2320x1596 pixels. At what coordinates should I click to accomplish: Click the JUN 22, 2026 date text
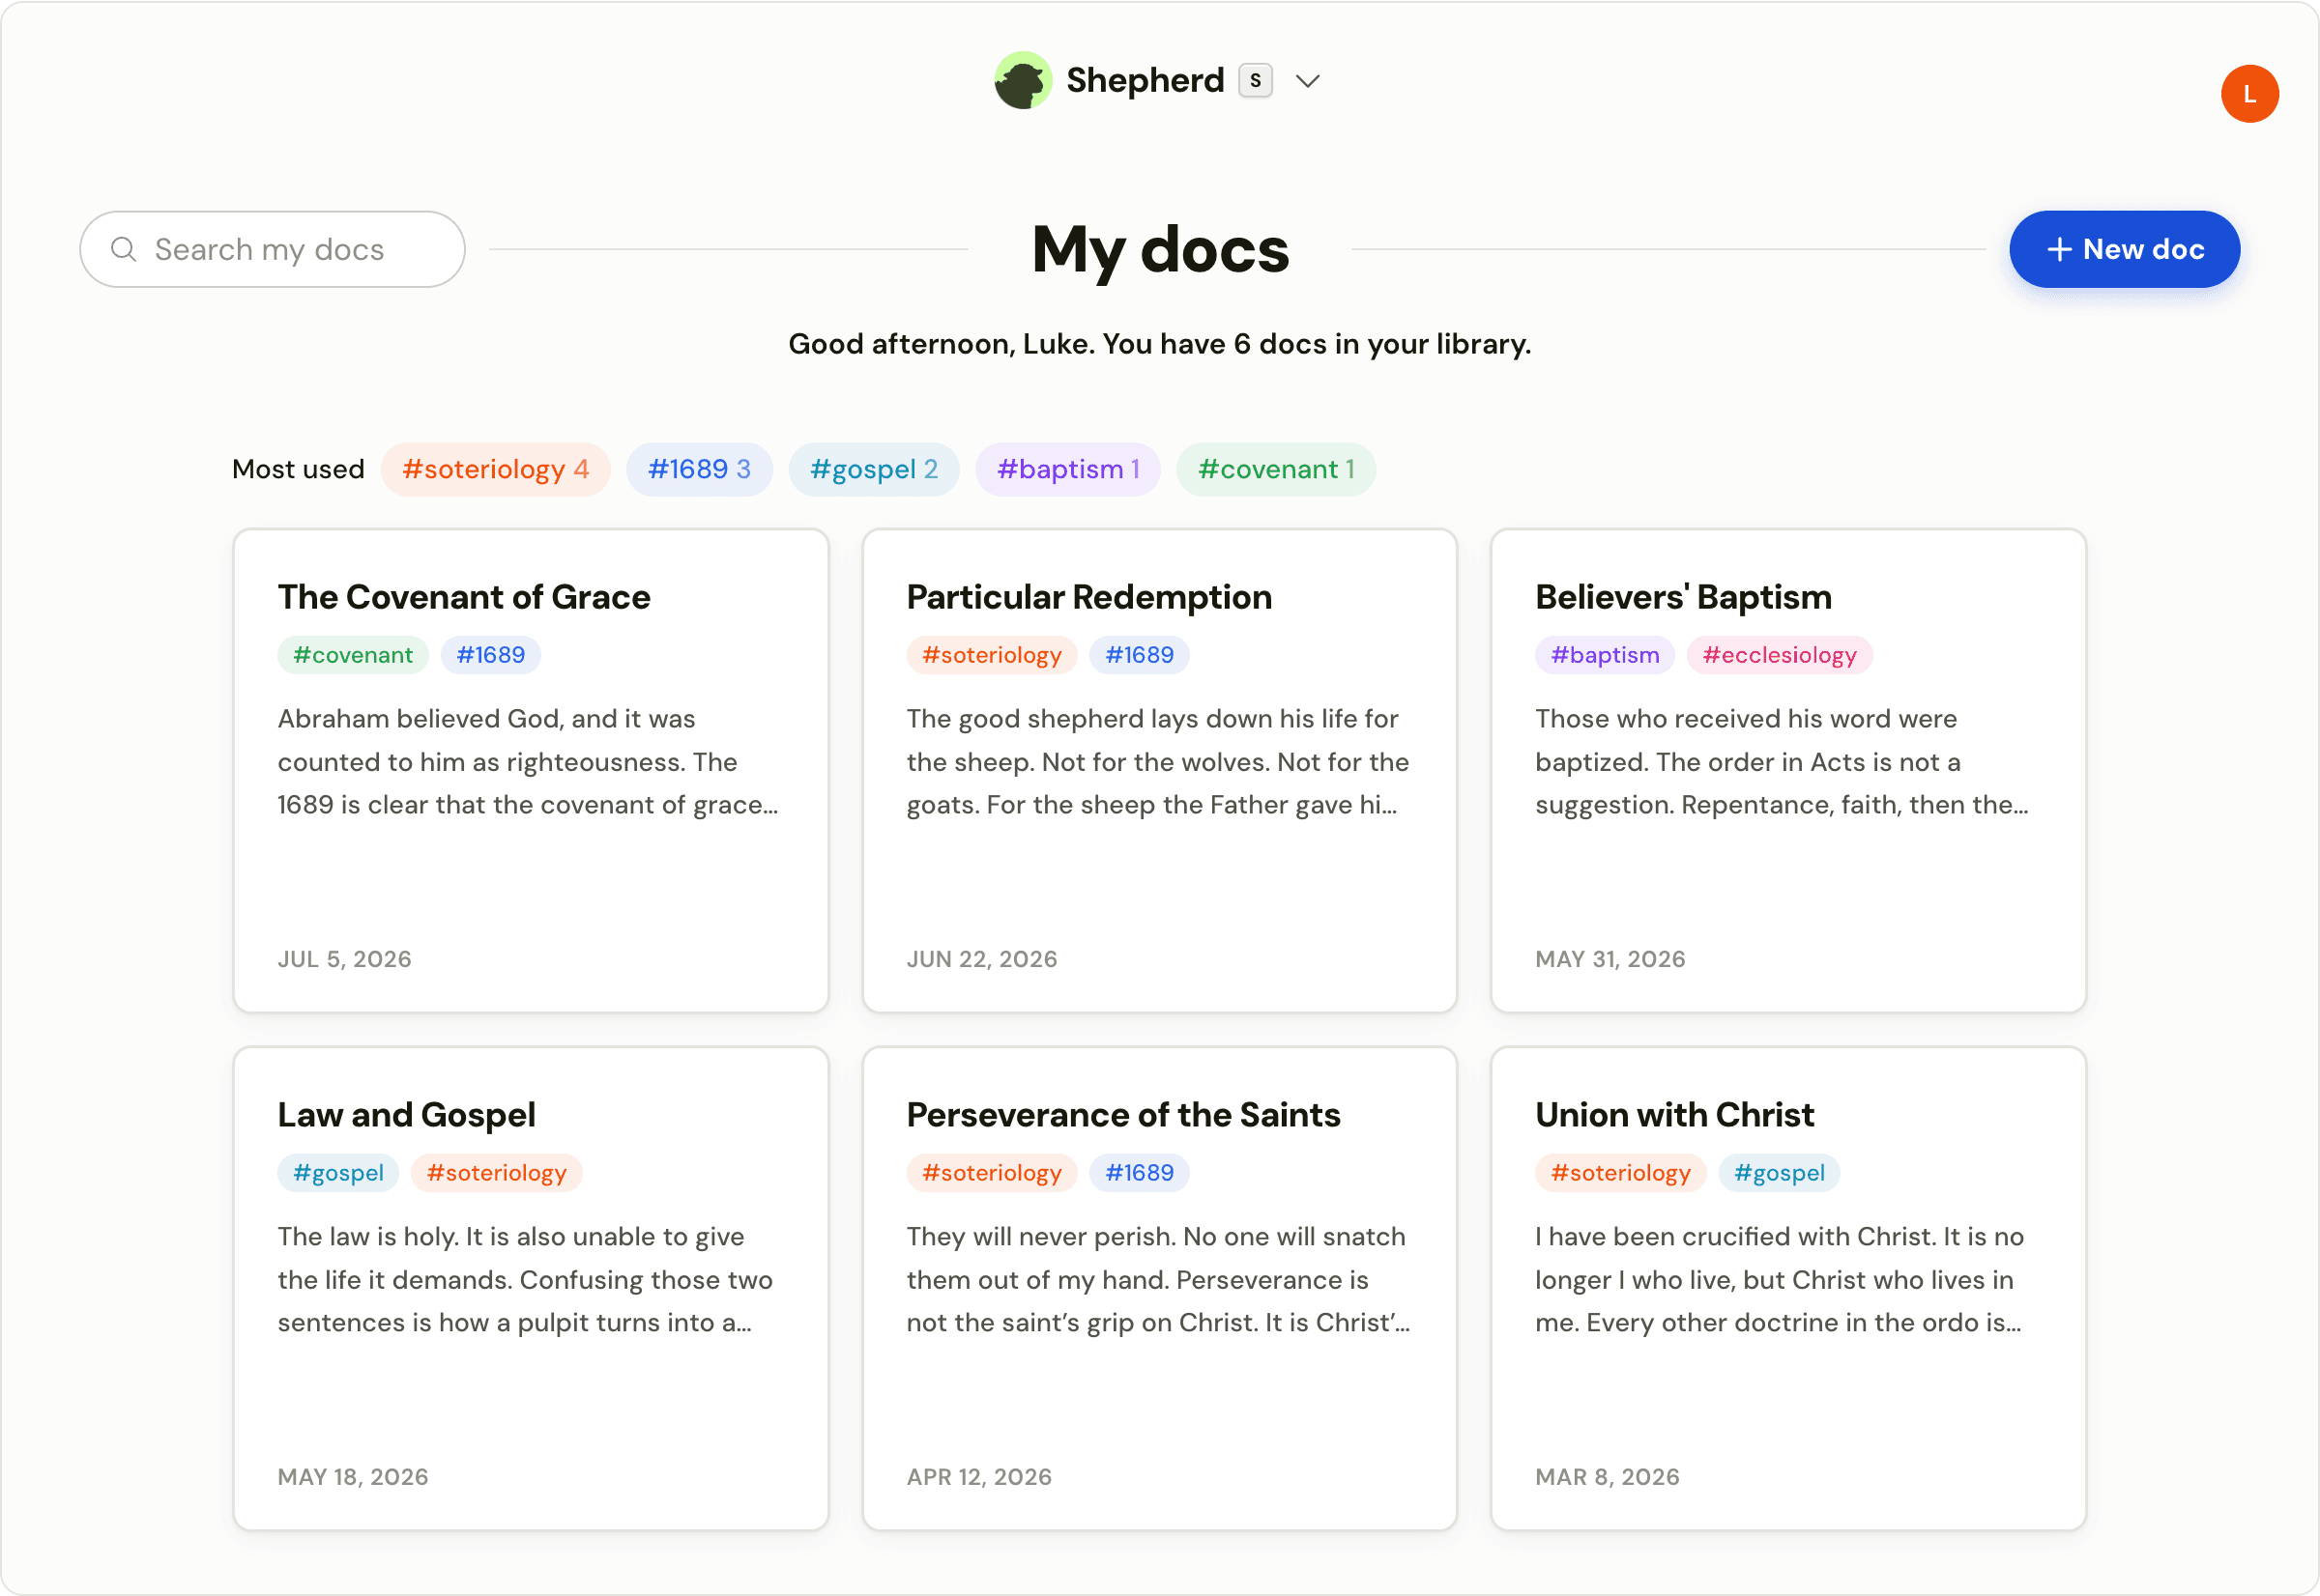(x=981, y=959)
